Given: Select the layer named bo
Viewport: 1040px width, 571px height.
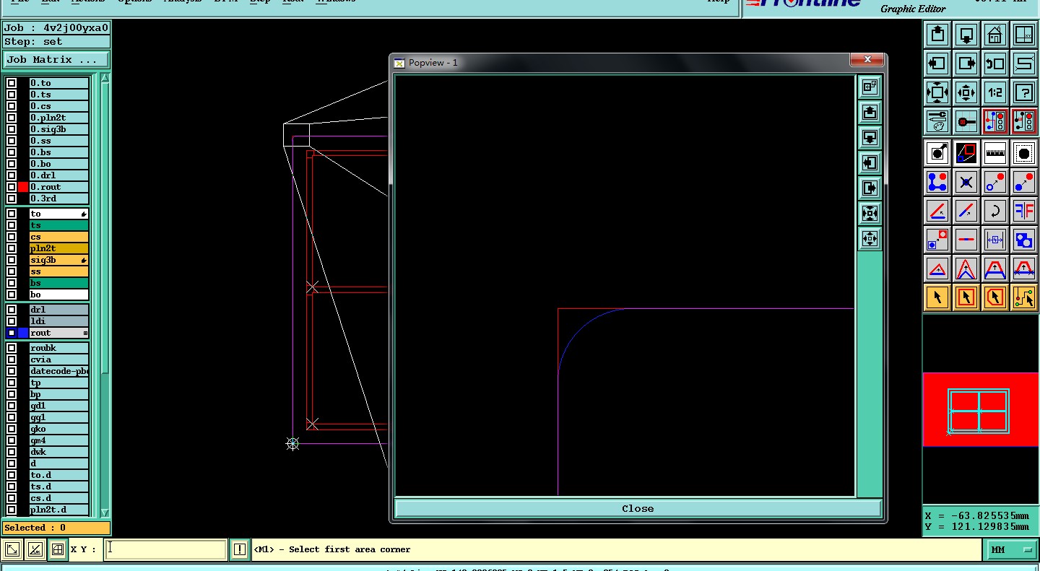Looking at the screenshot, I should (x=58, y=295).
